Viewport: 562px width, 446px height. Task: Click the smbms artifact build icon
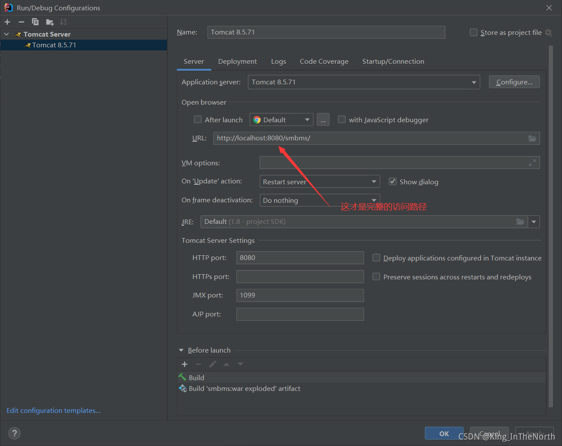(x=182, y=388)
